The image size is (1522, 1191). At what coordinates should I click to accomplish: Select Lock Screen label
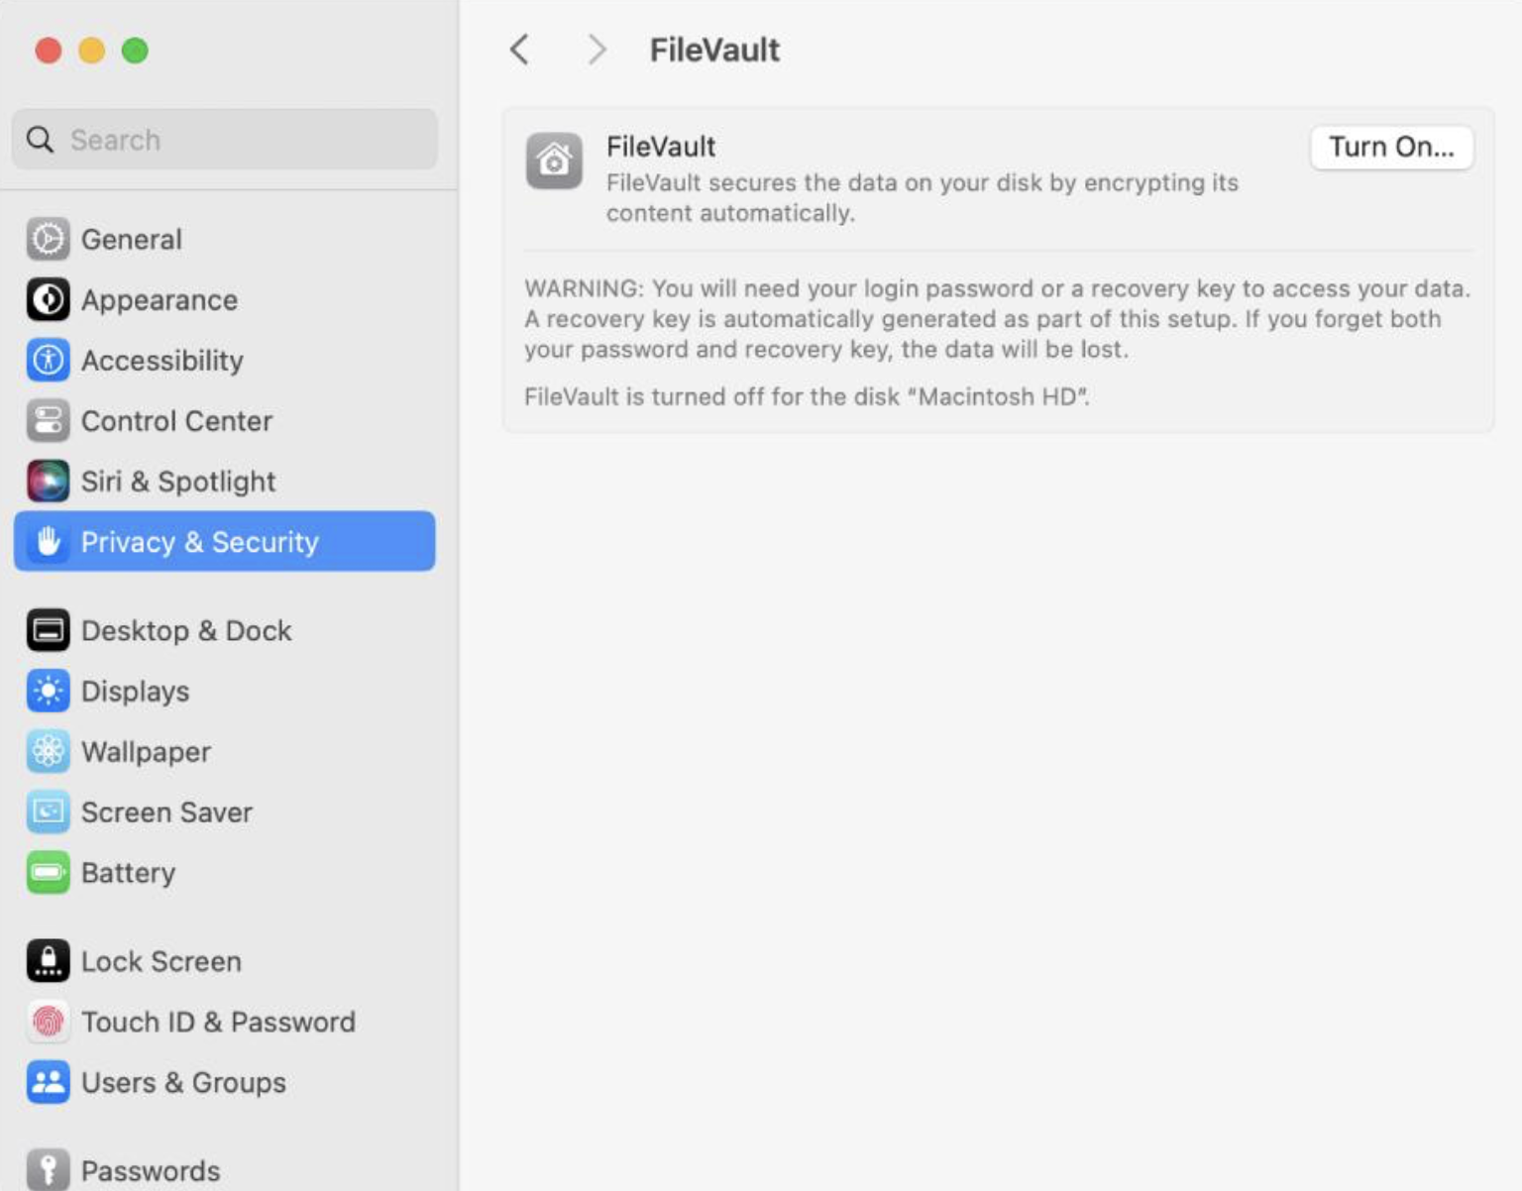(162, 962)
